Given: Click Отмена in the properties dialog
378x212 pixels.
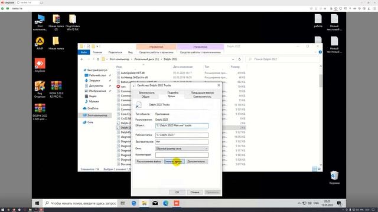Looking at the screenshot, I should coord(195,193).
